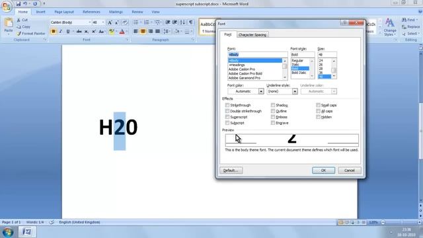Click Format Painter

click(x=31, y=34)
